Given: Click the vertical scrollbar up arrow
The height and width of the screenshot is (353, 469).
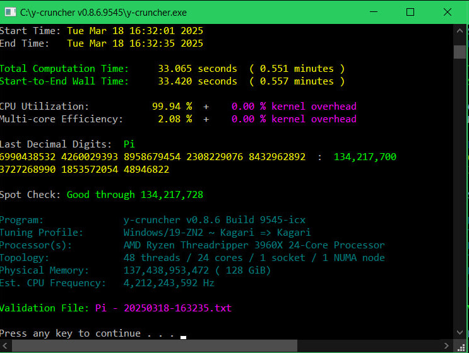Looking at the screenshot, I should pos(460,31).
